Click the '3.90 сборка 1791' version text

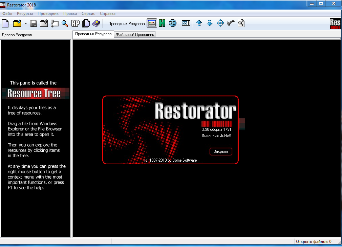[216, 129]
